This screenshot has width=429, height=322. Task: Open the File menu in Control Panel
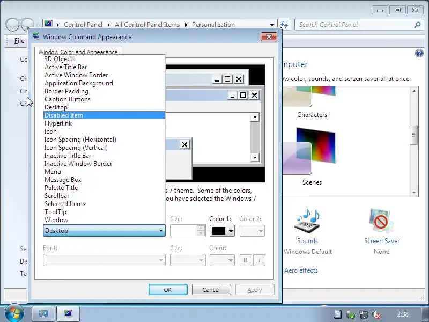(19, 41)
